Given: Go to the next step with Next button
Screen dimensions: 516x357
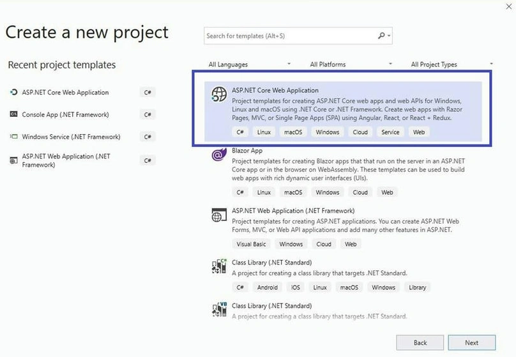Looking at the screenshot, I should point(471,342).
